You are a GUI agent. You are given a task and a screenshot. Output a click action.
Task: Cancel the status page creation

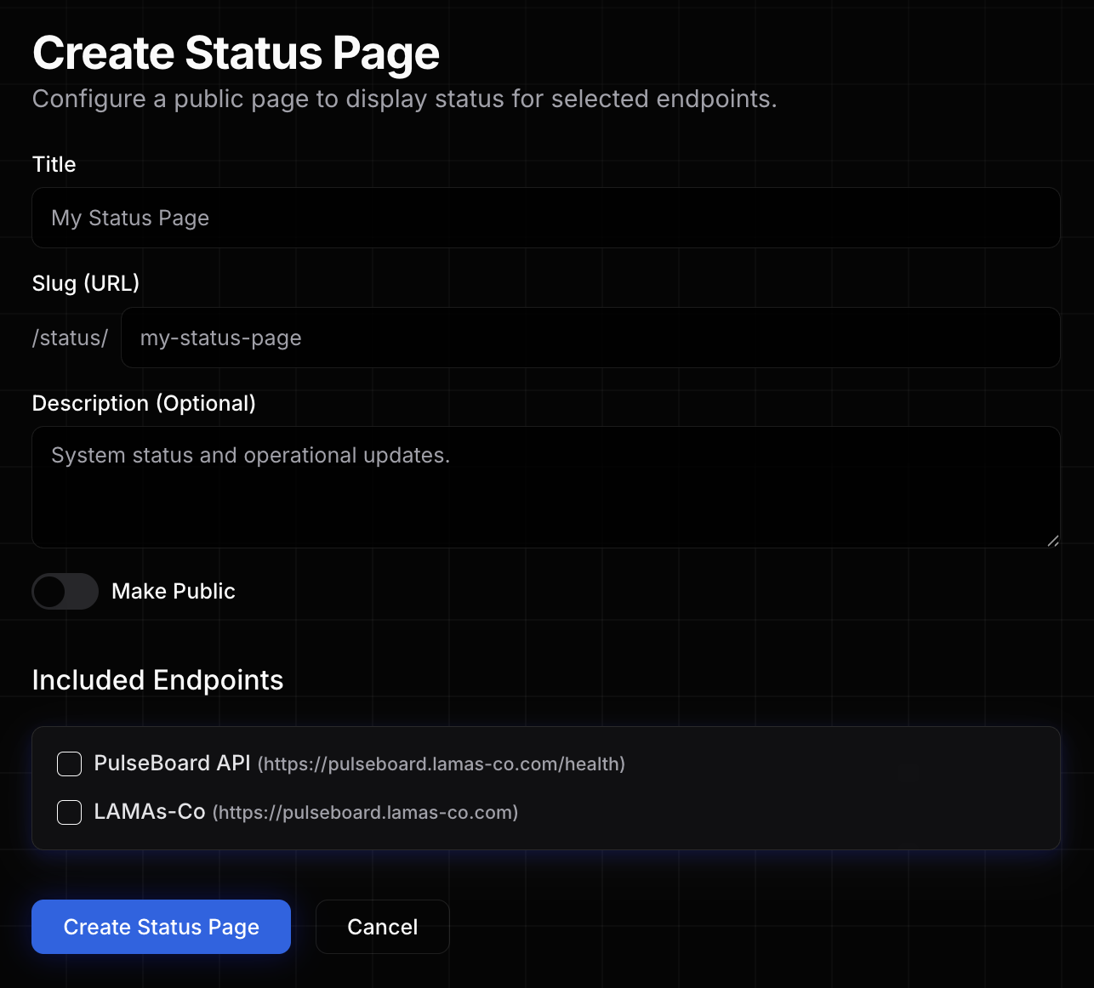[382, 927]
